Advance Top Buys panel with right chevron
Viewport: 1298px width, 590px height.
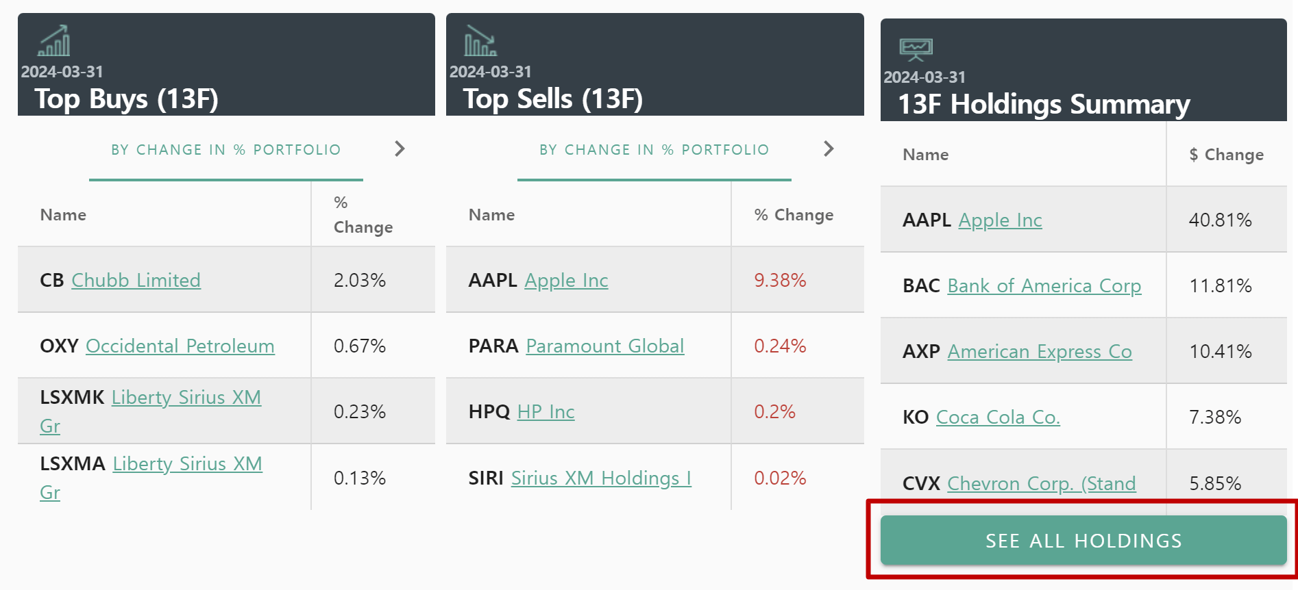click(x=400, y=149)
